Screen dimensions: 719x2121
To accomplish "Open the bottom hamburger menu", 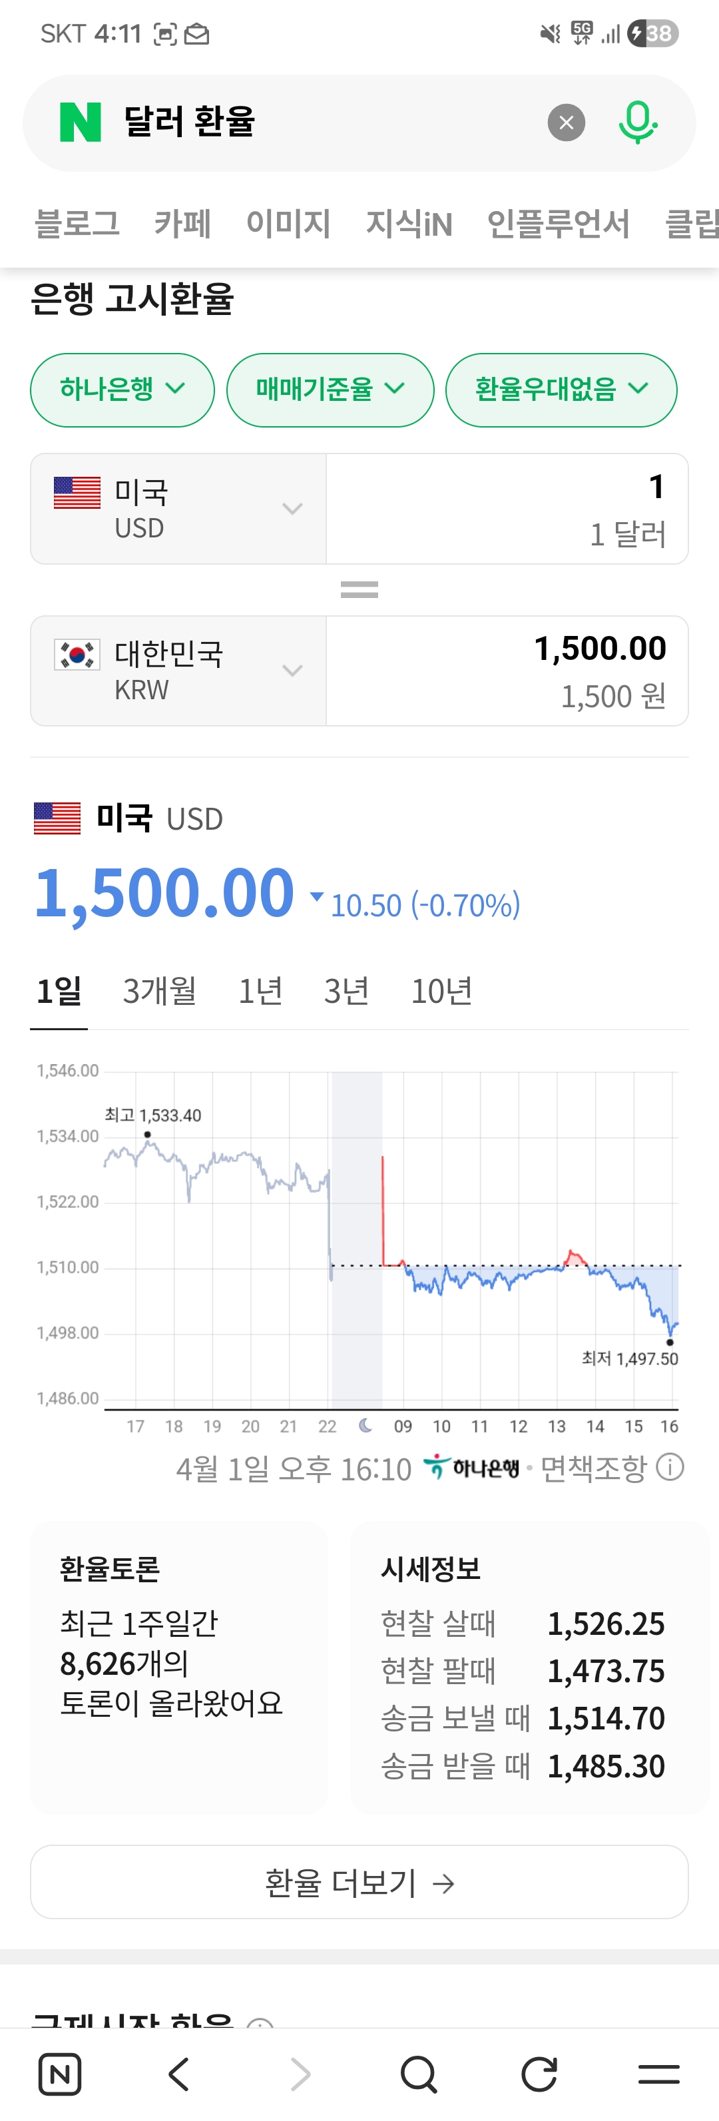I will tap(659, 2073).
